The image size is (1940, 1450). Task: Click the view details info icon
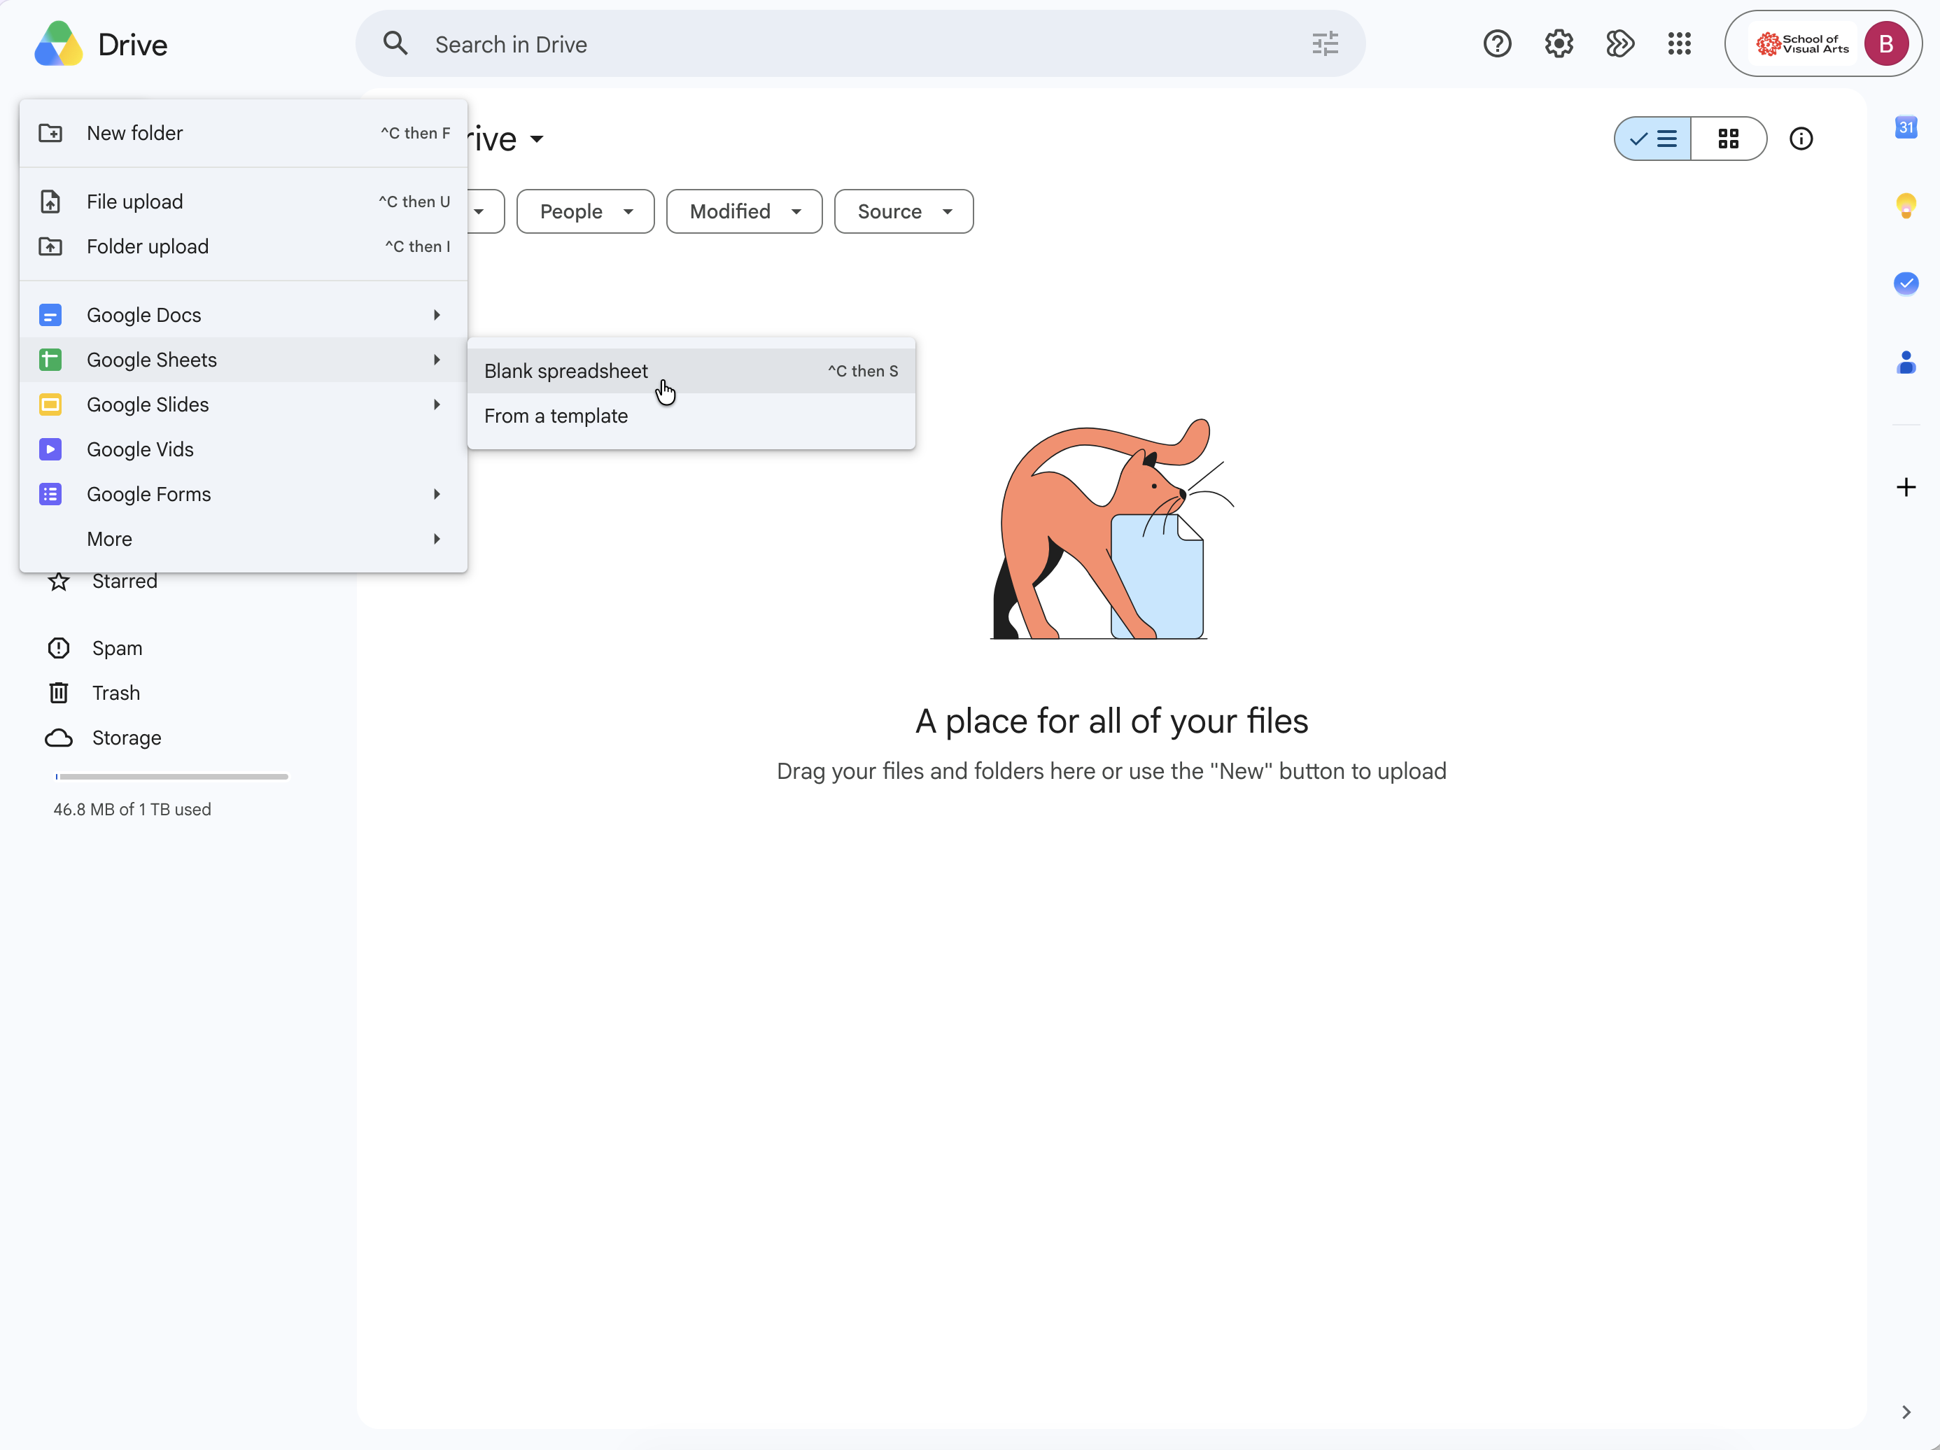[1801, 139]
